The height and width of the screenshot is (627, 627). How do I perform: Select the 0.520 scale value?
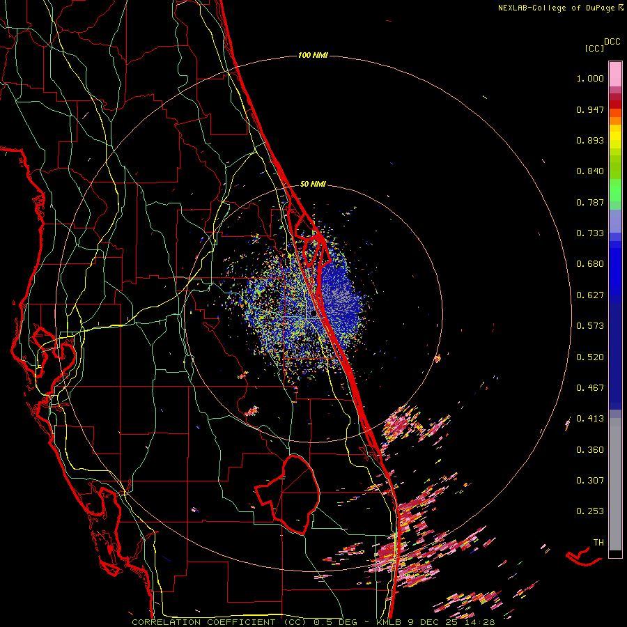(x=590, y=357)
